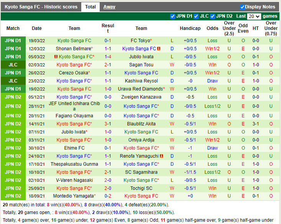Uncheck the JPN D1 league filter

[173, 16]
